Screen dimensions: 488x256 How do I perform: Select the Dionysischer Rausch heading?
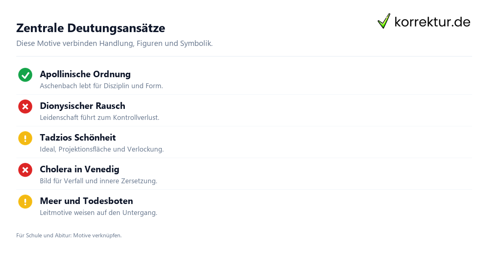click(x=83, y=106)
